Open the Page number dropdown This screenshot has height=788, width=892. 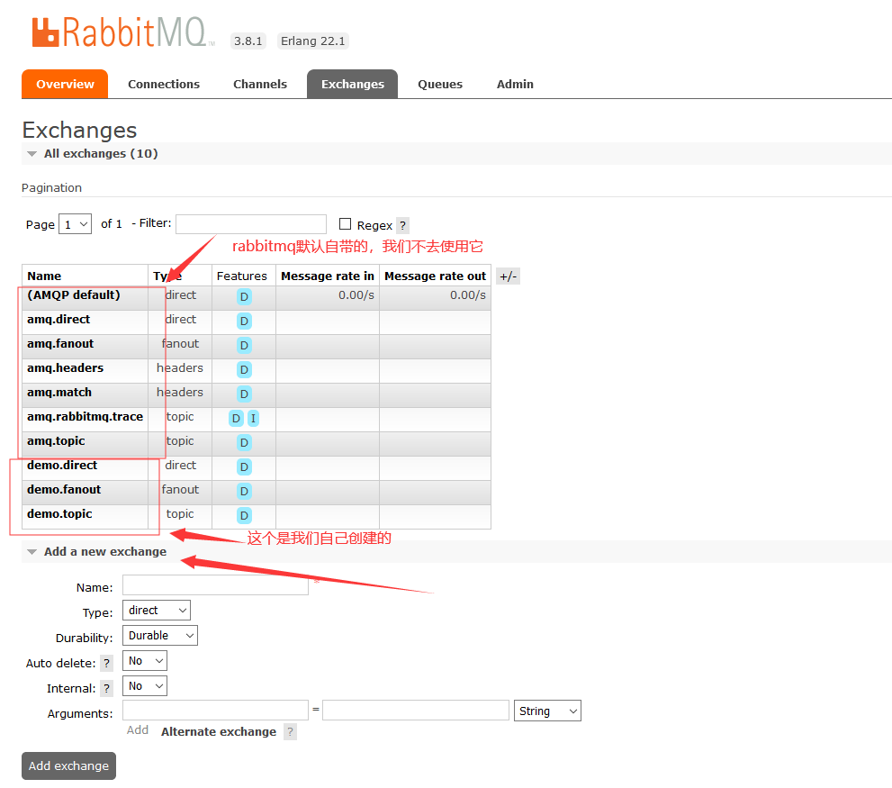coord(75,224)
